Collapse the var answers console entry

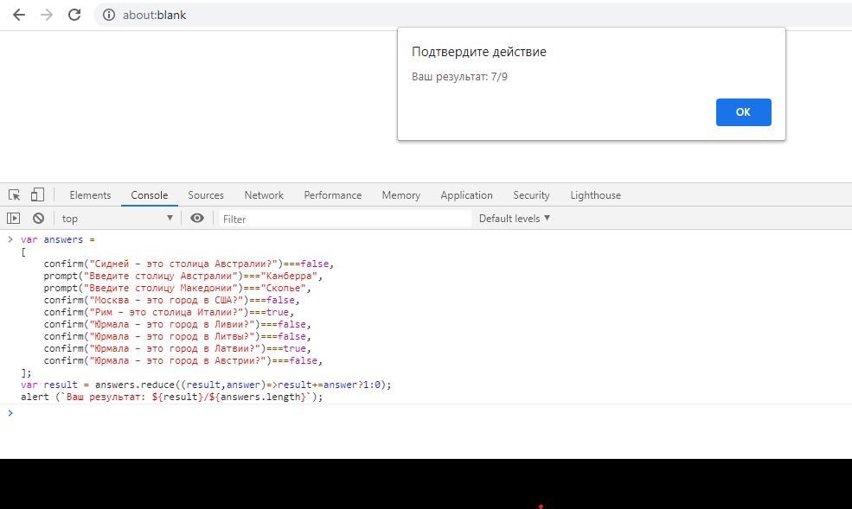pyautogui.click(x=10, y=239)
